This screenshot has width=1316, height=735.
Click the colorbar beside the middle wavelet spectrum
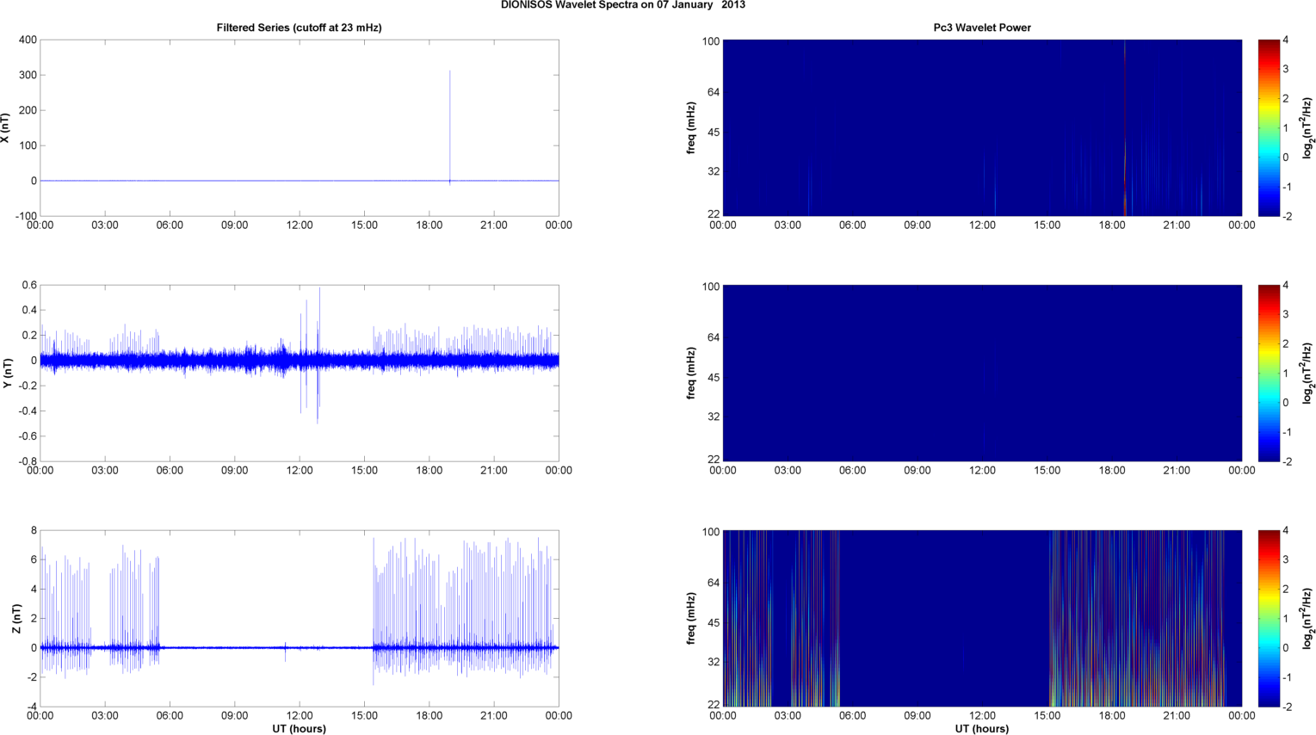pyautogui.click(x=1267, y=373)
